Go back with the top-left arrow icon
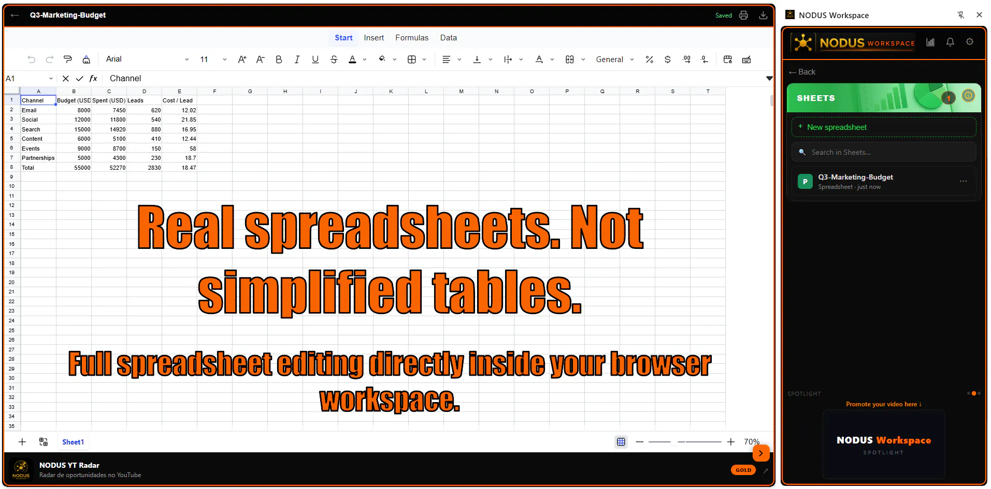The width and height of the screenshot is (991, 489). pos(15,15)
